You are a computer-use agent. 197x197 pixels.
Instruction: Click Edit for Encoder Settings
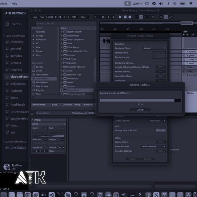tap(161, 151)
